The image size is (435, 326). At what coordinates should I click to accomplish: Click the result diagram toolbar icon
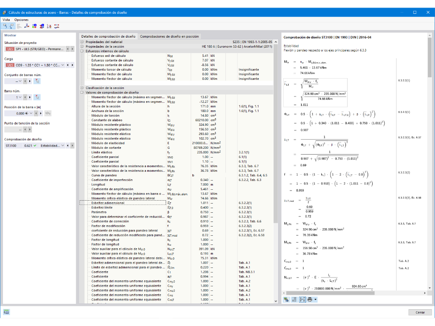pyautogui.click(x=49, y=26)
